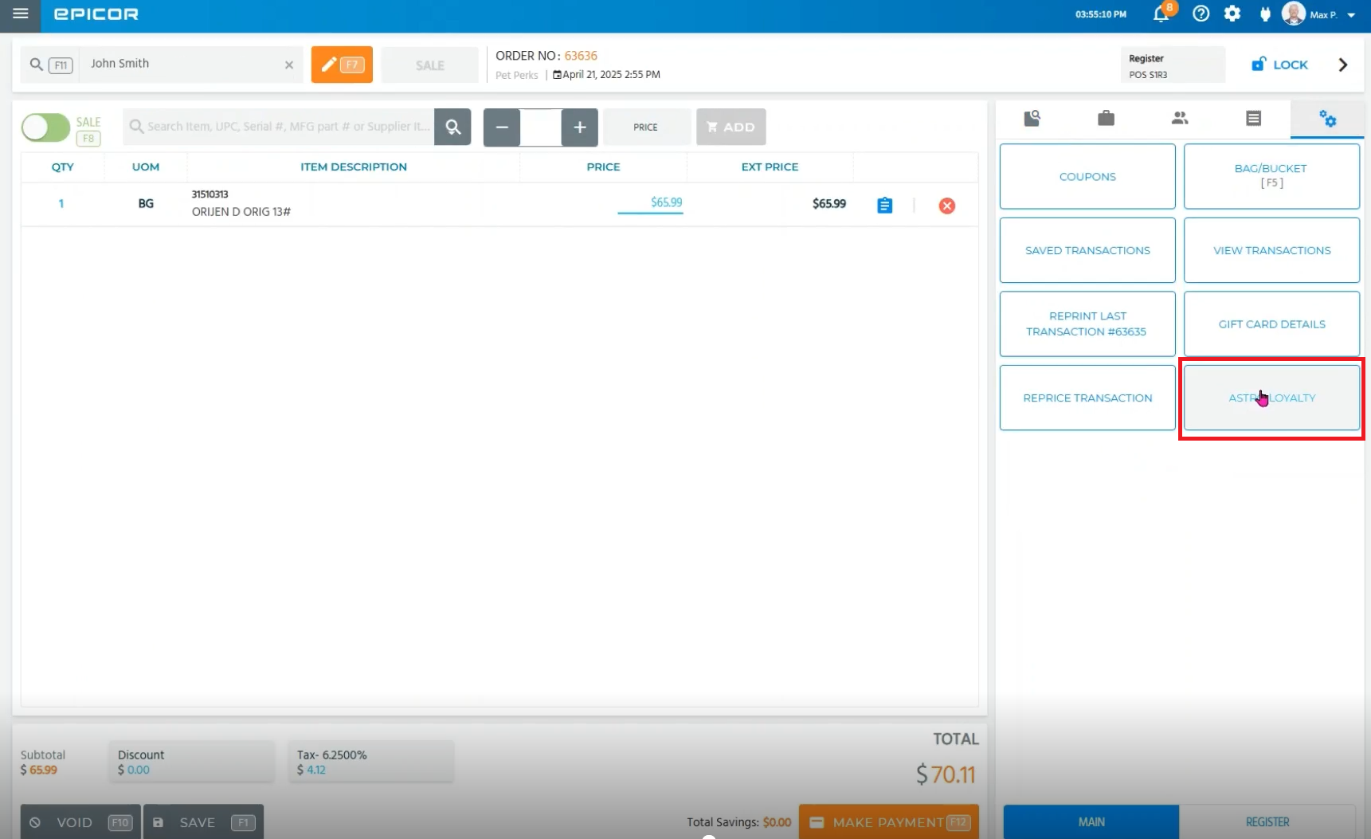Open the hamburger navigation menu

click(x=21, y=14)
